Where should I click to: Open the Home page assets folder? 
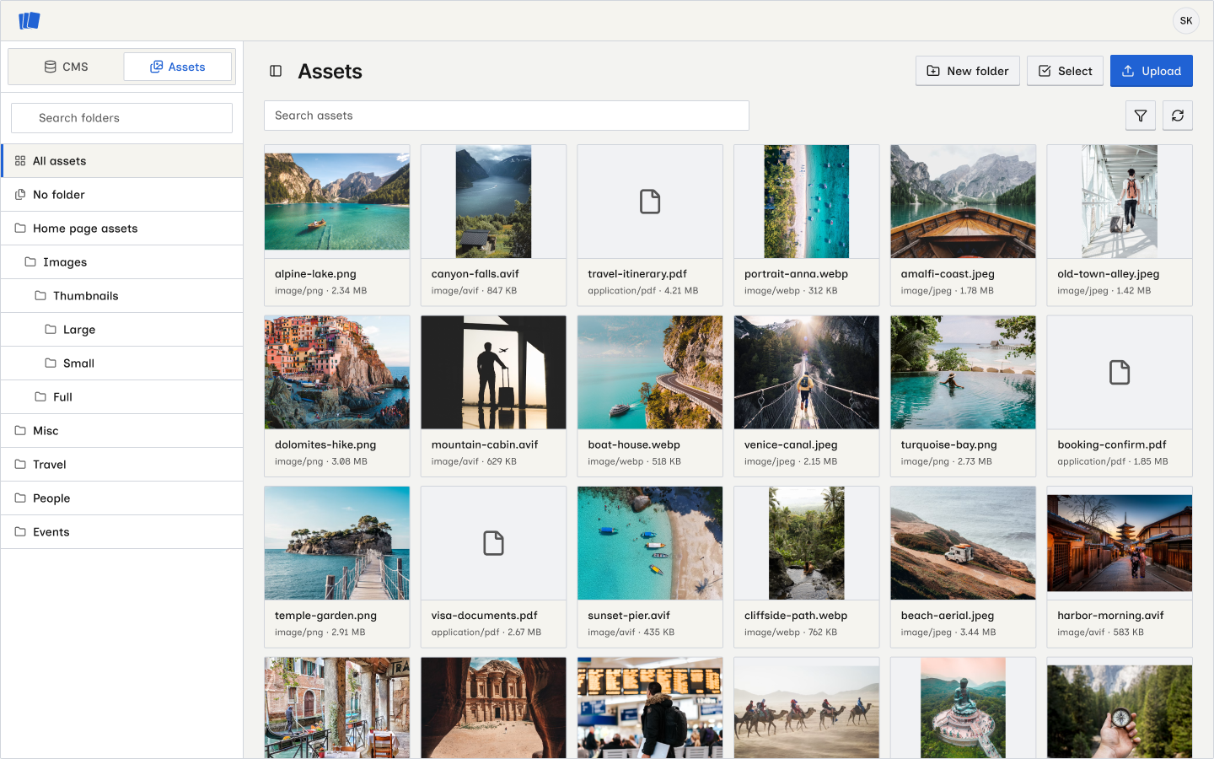point(122,228)
